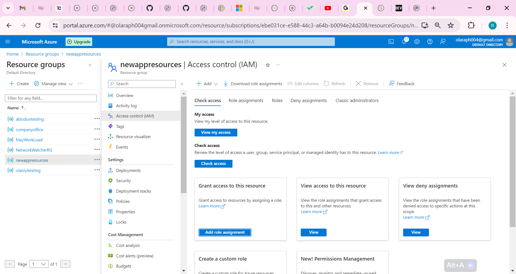Open the page number dropdown
516x274 pixels.
point(39,264)
